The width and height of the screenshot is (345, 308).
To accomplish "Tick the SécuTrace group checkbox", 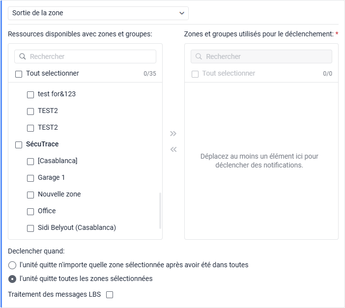I will click(19, 144).
